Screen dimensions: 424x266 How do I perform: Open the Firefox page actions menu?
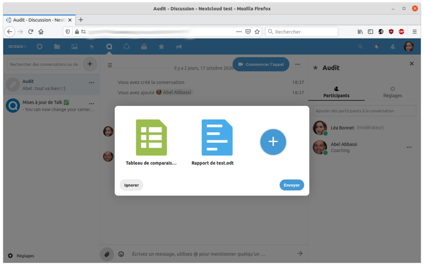pos(239,32)
